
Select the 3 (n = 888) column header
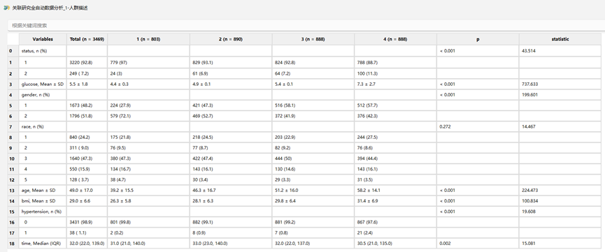(313, 39)
